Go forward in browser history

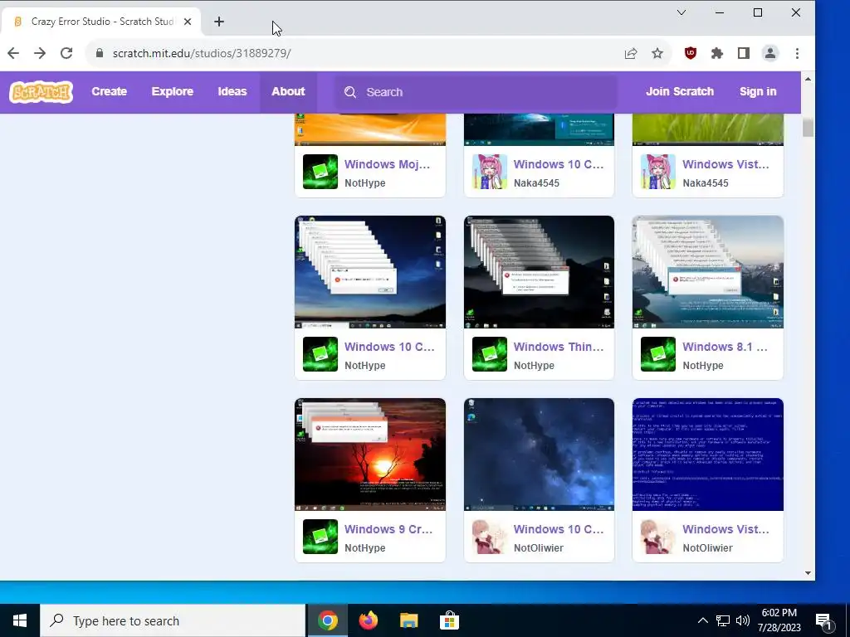[40, 53]
